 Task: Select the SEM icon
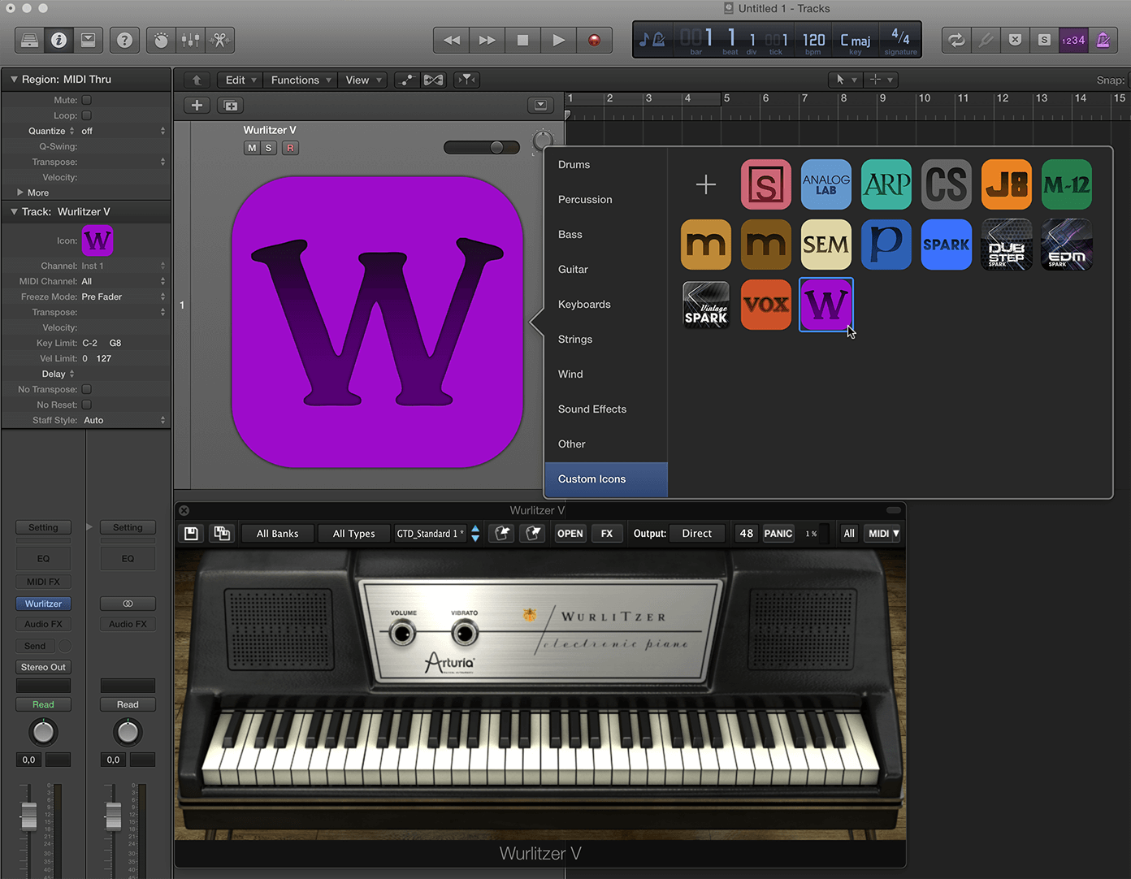tap(825, 245)
